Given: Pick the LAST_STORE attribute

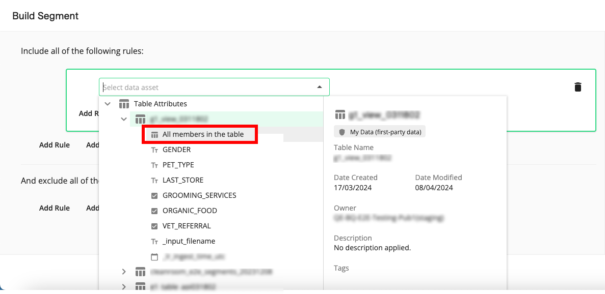Looking at the screenshot, I should pyautogui.click(x=182, y=181).
